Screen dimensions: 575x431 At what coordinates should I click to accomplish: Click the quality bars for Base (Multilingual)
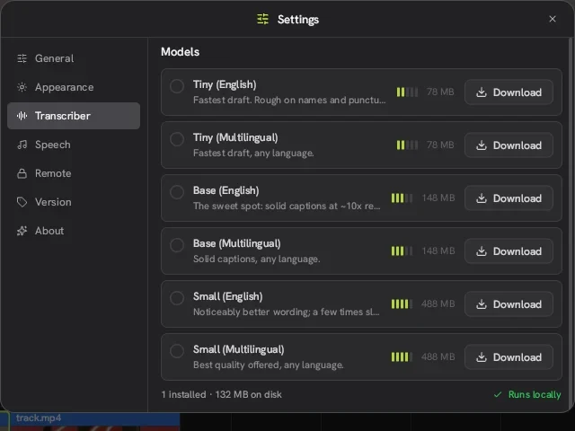[x=402, y=251]
